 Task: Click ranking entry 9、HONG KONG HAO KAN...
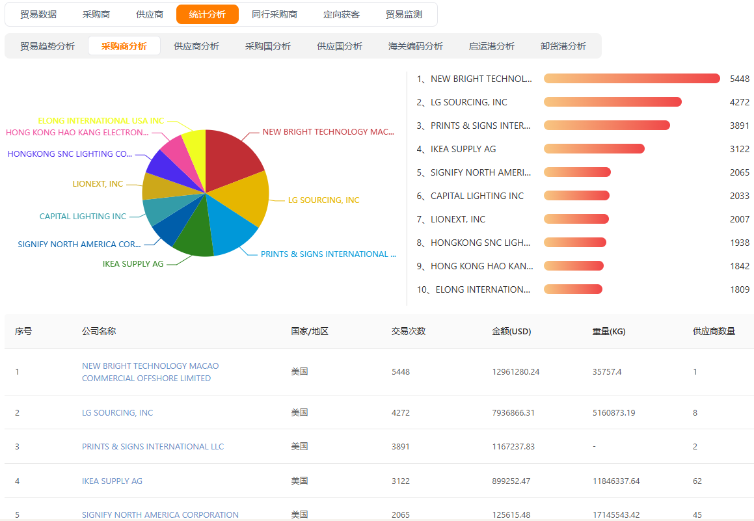tap(475, 266)
